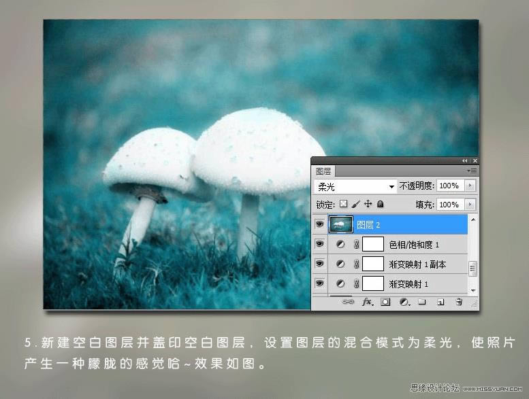Click the mask link chain on 渐变映射 1

tap(356, 284)
